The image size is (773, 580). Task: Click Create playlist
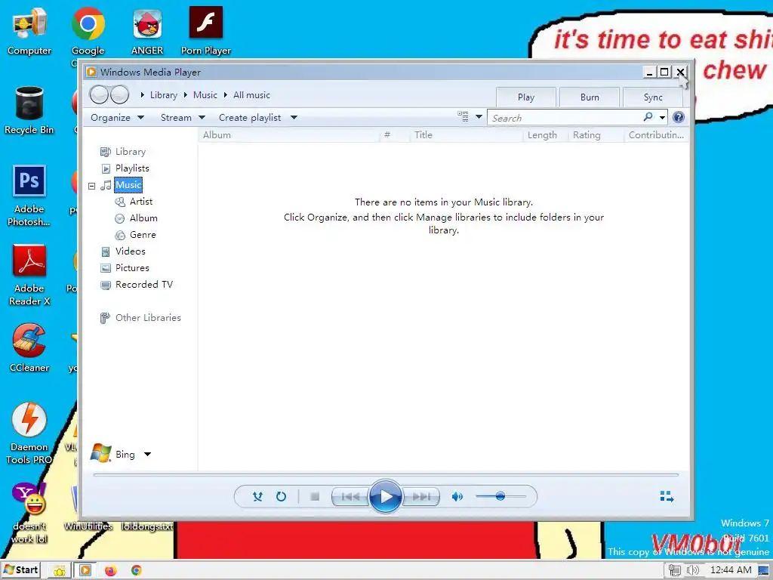click(250, 118)
